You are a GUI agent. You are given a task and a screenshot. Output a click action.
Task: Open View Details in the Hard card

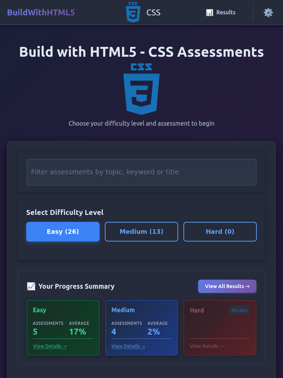[x=206, y=346]
